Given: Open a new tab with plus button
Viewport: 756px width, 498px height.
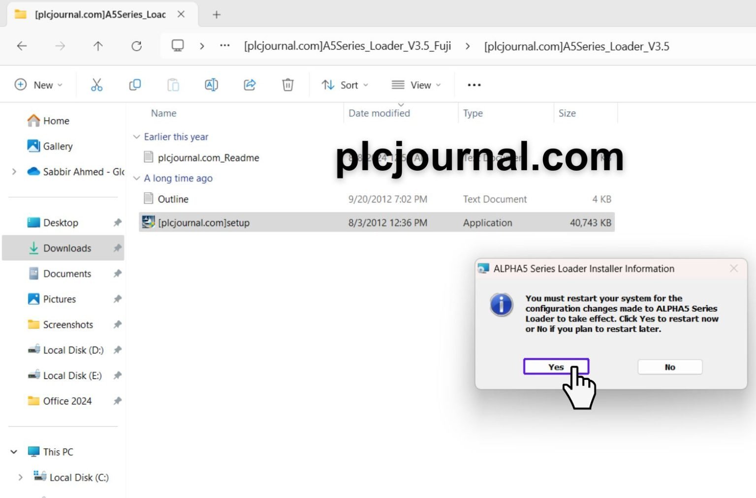Looking at the screenshot, I should pos(217,15).
